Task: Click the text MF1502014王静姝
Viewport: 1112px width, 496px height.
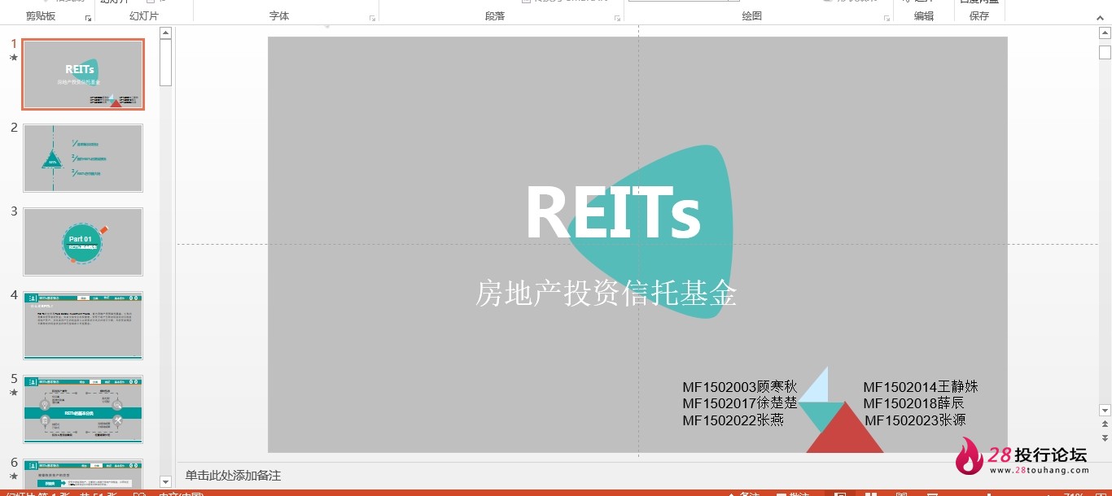Action: (921, 387)
